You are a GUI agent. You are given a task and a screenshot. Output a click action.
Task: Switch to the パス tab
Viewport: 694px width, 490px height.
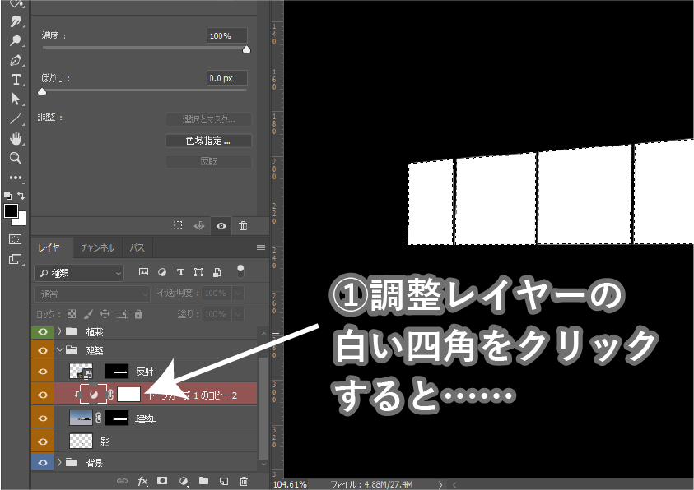click(137, 247)
